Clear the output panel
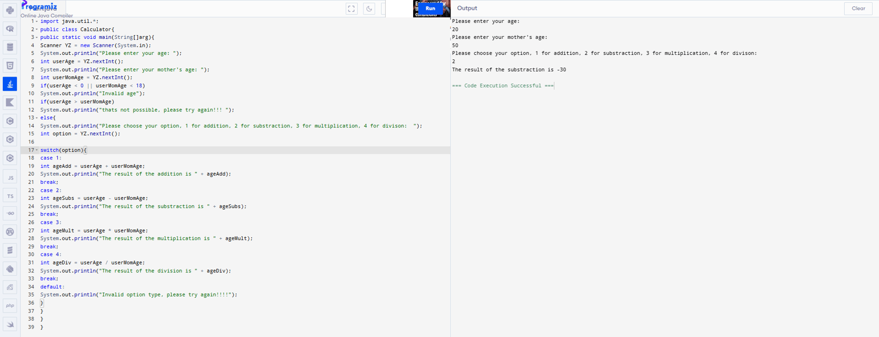This screenshot has height=337, width=879. pyautogui.click(x=858, y=9)
